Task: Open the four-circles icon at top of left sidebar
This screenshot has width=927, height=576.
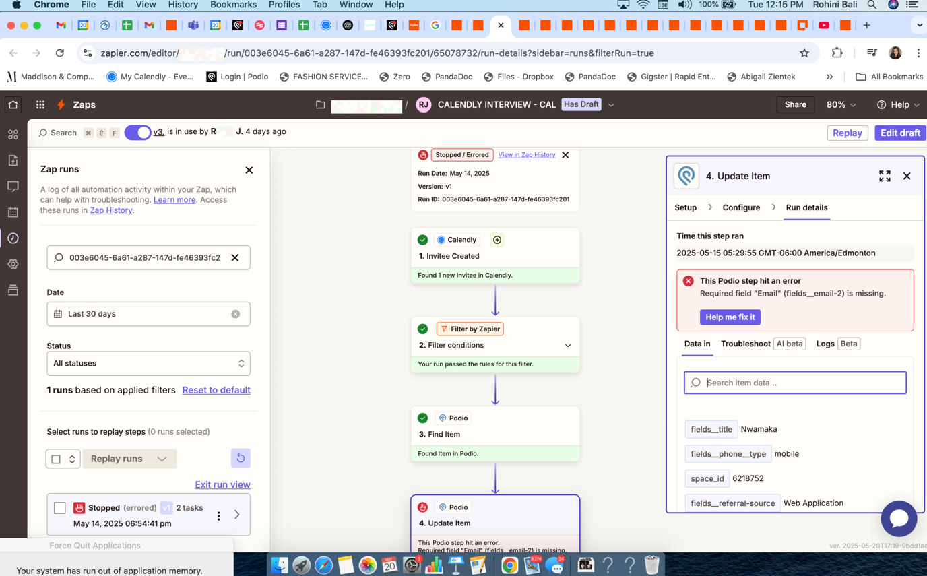Action: coord(13,134)
